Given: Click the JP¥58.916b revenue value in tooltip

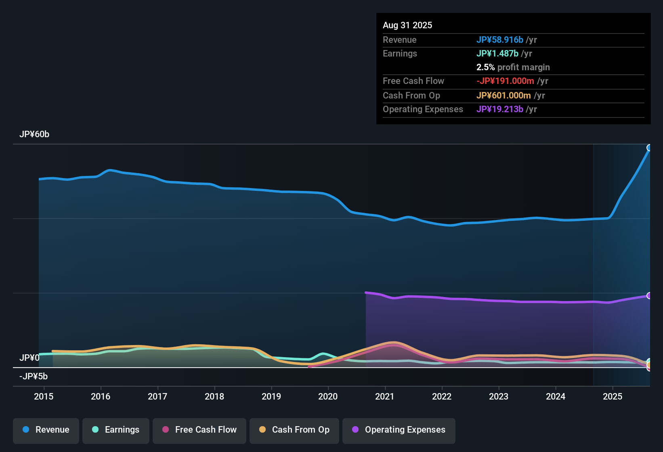Looking at the screenshot, I should point(500,40).
